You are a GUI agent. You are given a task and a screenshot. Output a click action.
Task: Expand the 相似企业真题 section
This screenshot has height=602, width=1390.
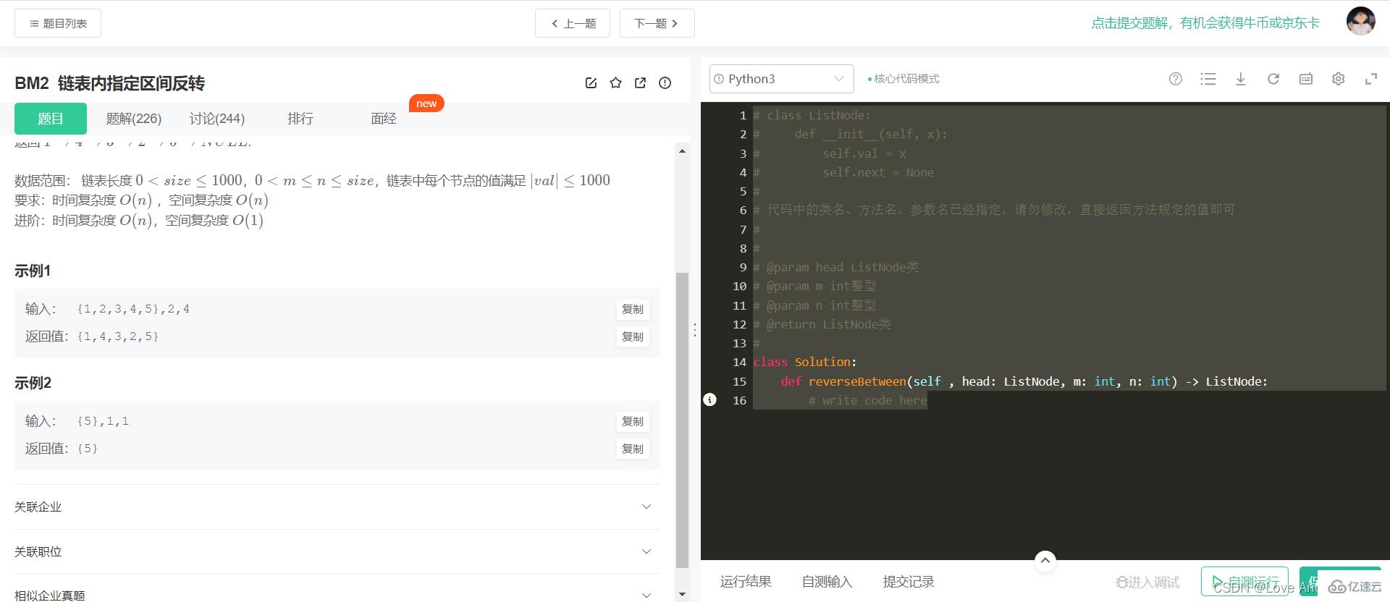[337, 594]
